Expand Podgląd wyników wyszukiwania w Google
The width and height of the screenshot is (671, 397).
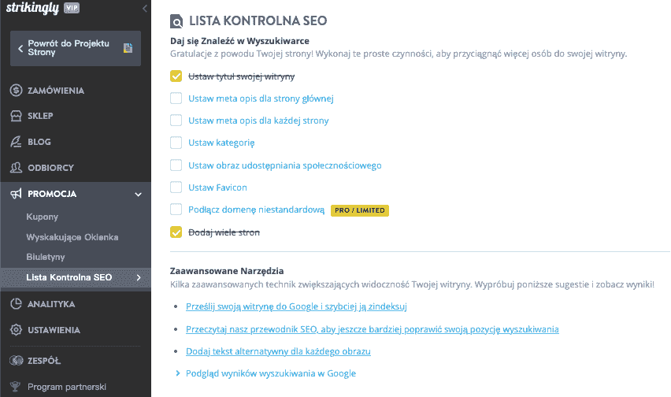pyautogui.click(x=270, y=373)
